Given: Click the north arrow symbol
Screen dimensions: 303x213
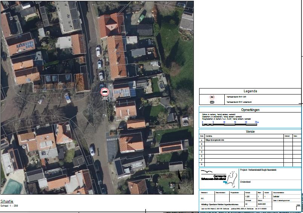Looking at the screenshot, I should point(180,180).
